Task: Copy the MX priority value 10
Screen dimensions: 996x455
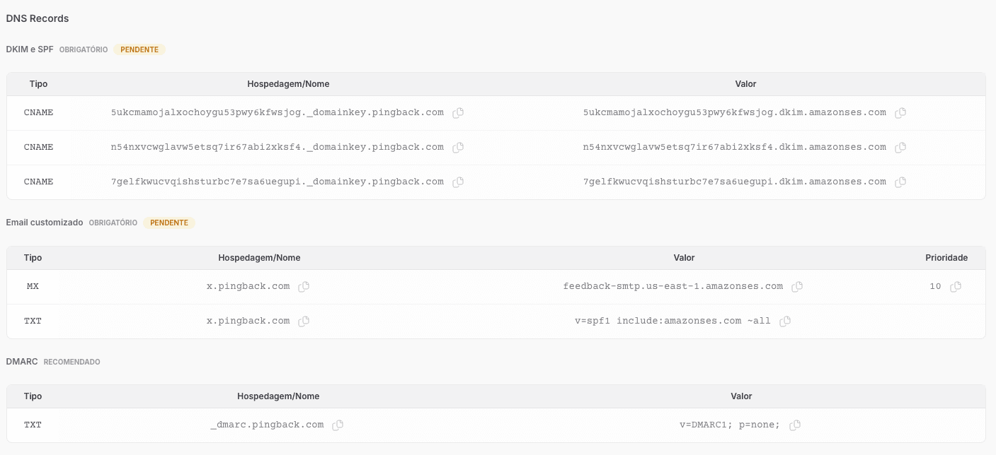Action: click(x=955, y=287)
